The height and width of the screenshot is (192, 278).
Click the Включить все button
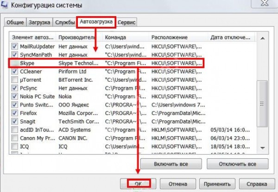[171, 164]
